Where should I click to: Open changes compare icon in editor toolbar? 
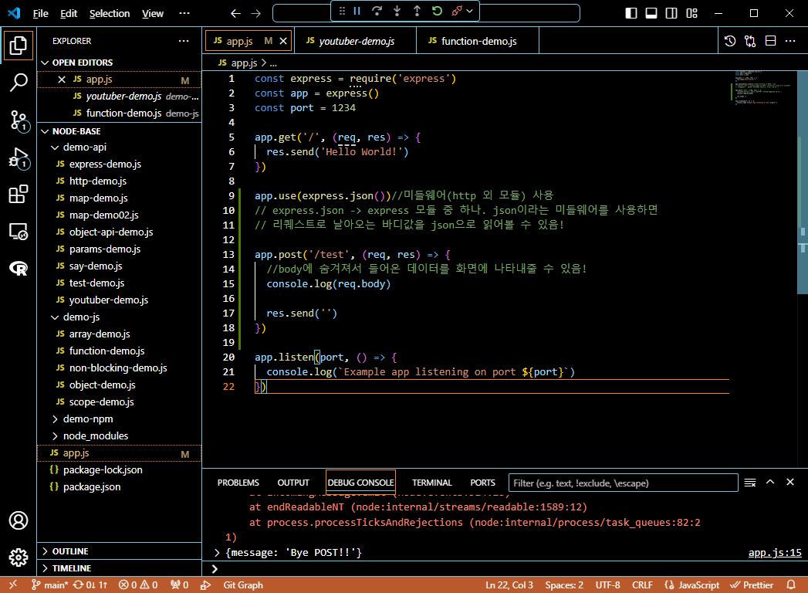tap(750, 41)
